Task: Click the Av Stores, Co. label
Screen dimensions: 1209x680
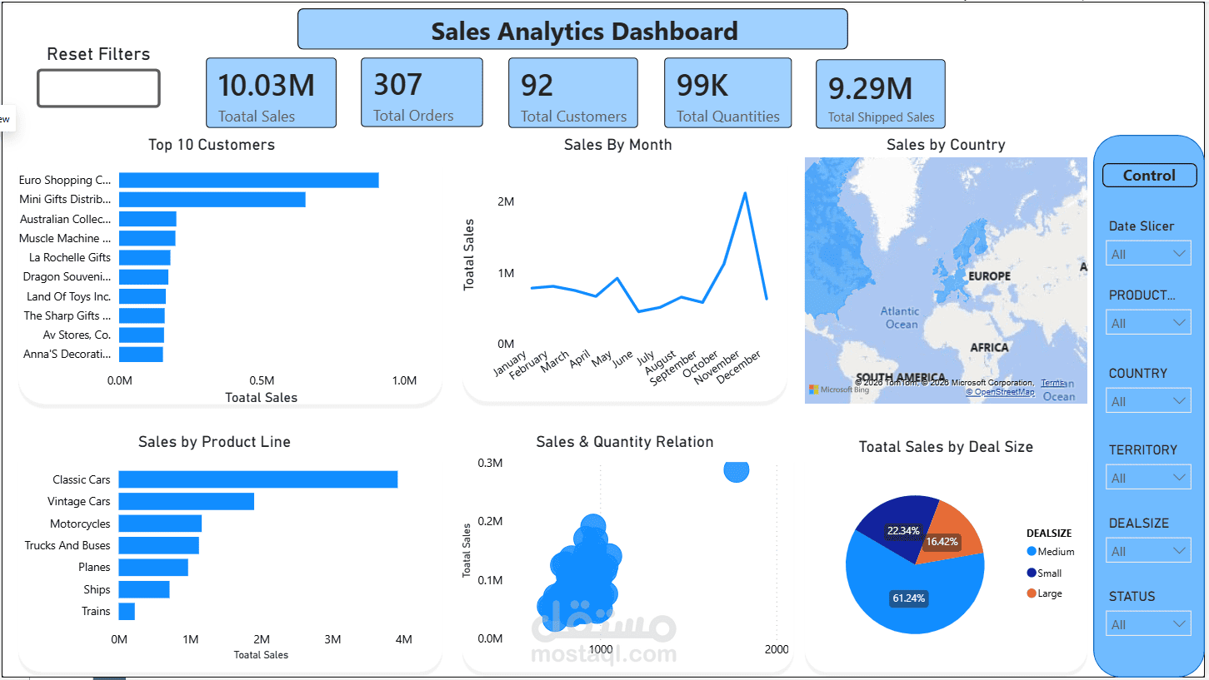Action: (77, 335)
